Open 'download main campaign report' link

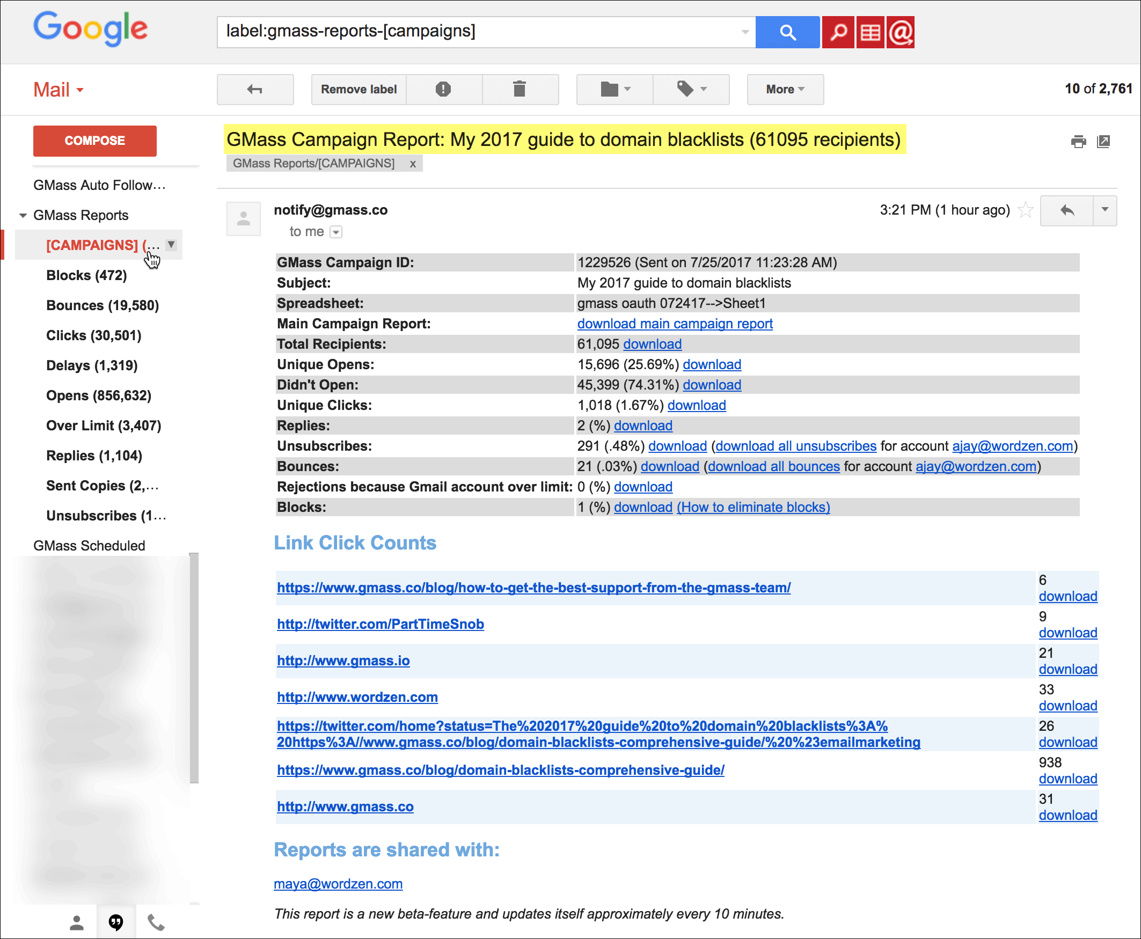point(674,324)
